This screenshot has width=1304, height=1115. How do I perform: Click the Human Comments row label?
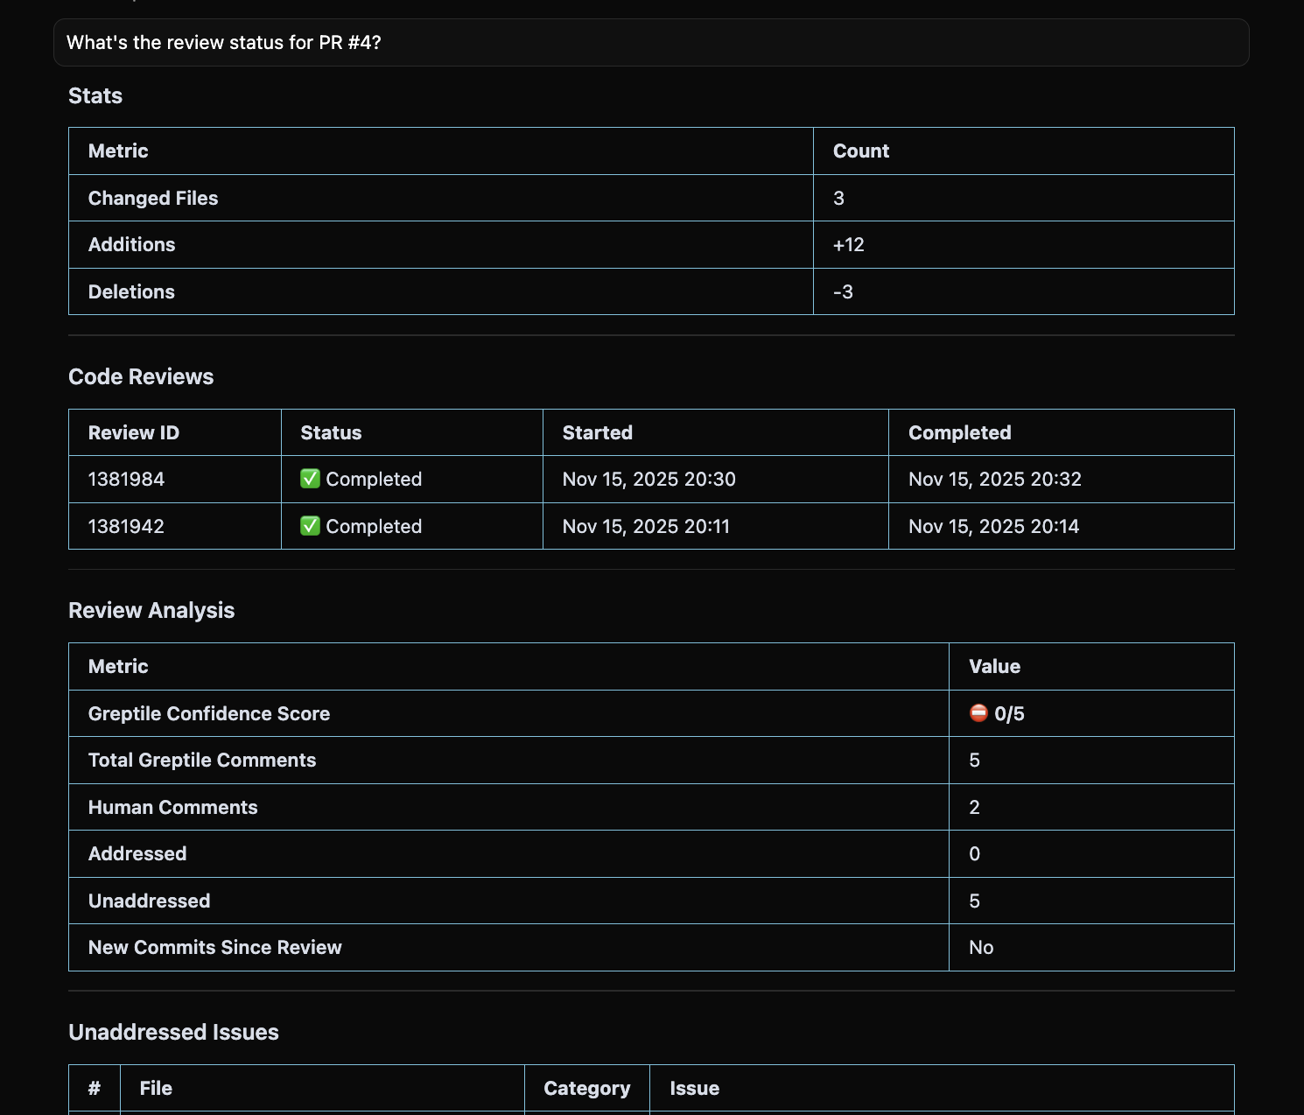173,808
